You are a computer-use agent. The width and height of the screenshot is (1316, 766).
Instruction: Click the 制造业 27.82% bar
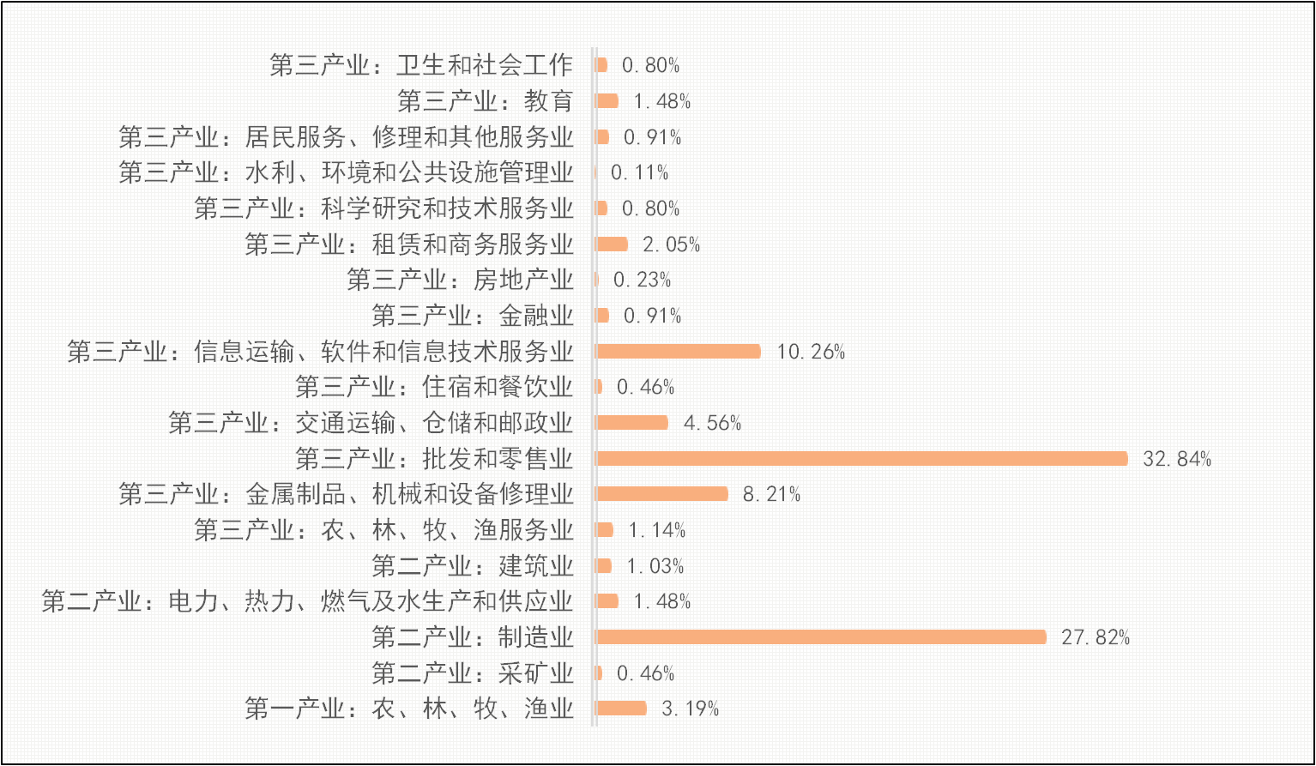pyautogui.click(x=821, y=637)
